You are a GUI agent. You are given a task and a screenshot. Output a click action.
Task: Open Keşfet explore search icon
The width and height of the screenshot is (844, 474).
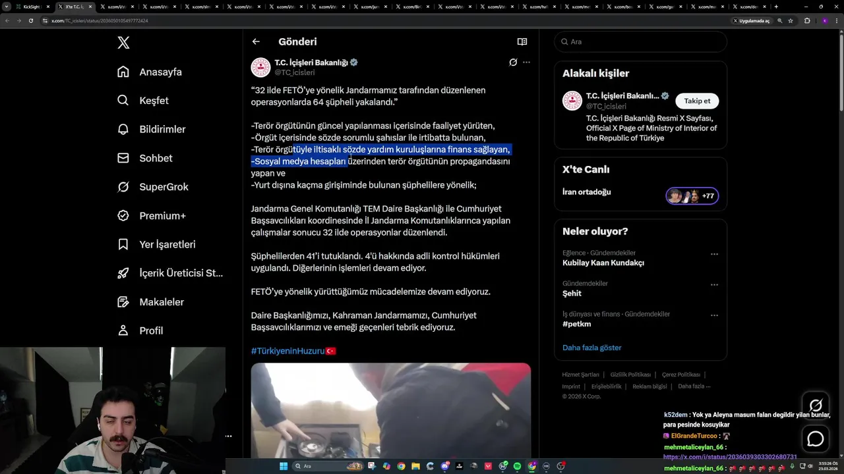123,101
